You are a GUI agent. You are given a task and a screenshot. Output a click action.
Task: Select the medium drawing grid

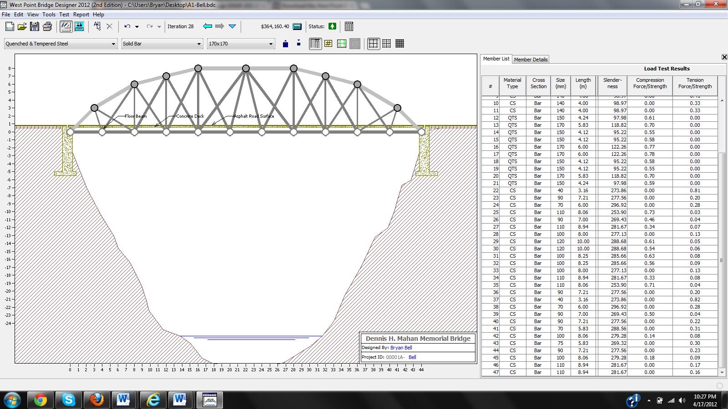pyautogui.click(x=387, y=44)
